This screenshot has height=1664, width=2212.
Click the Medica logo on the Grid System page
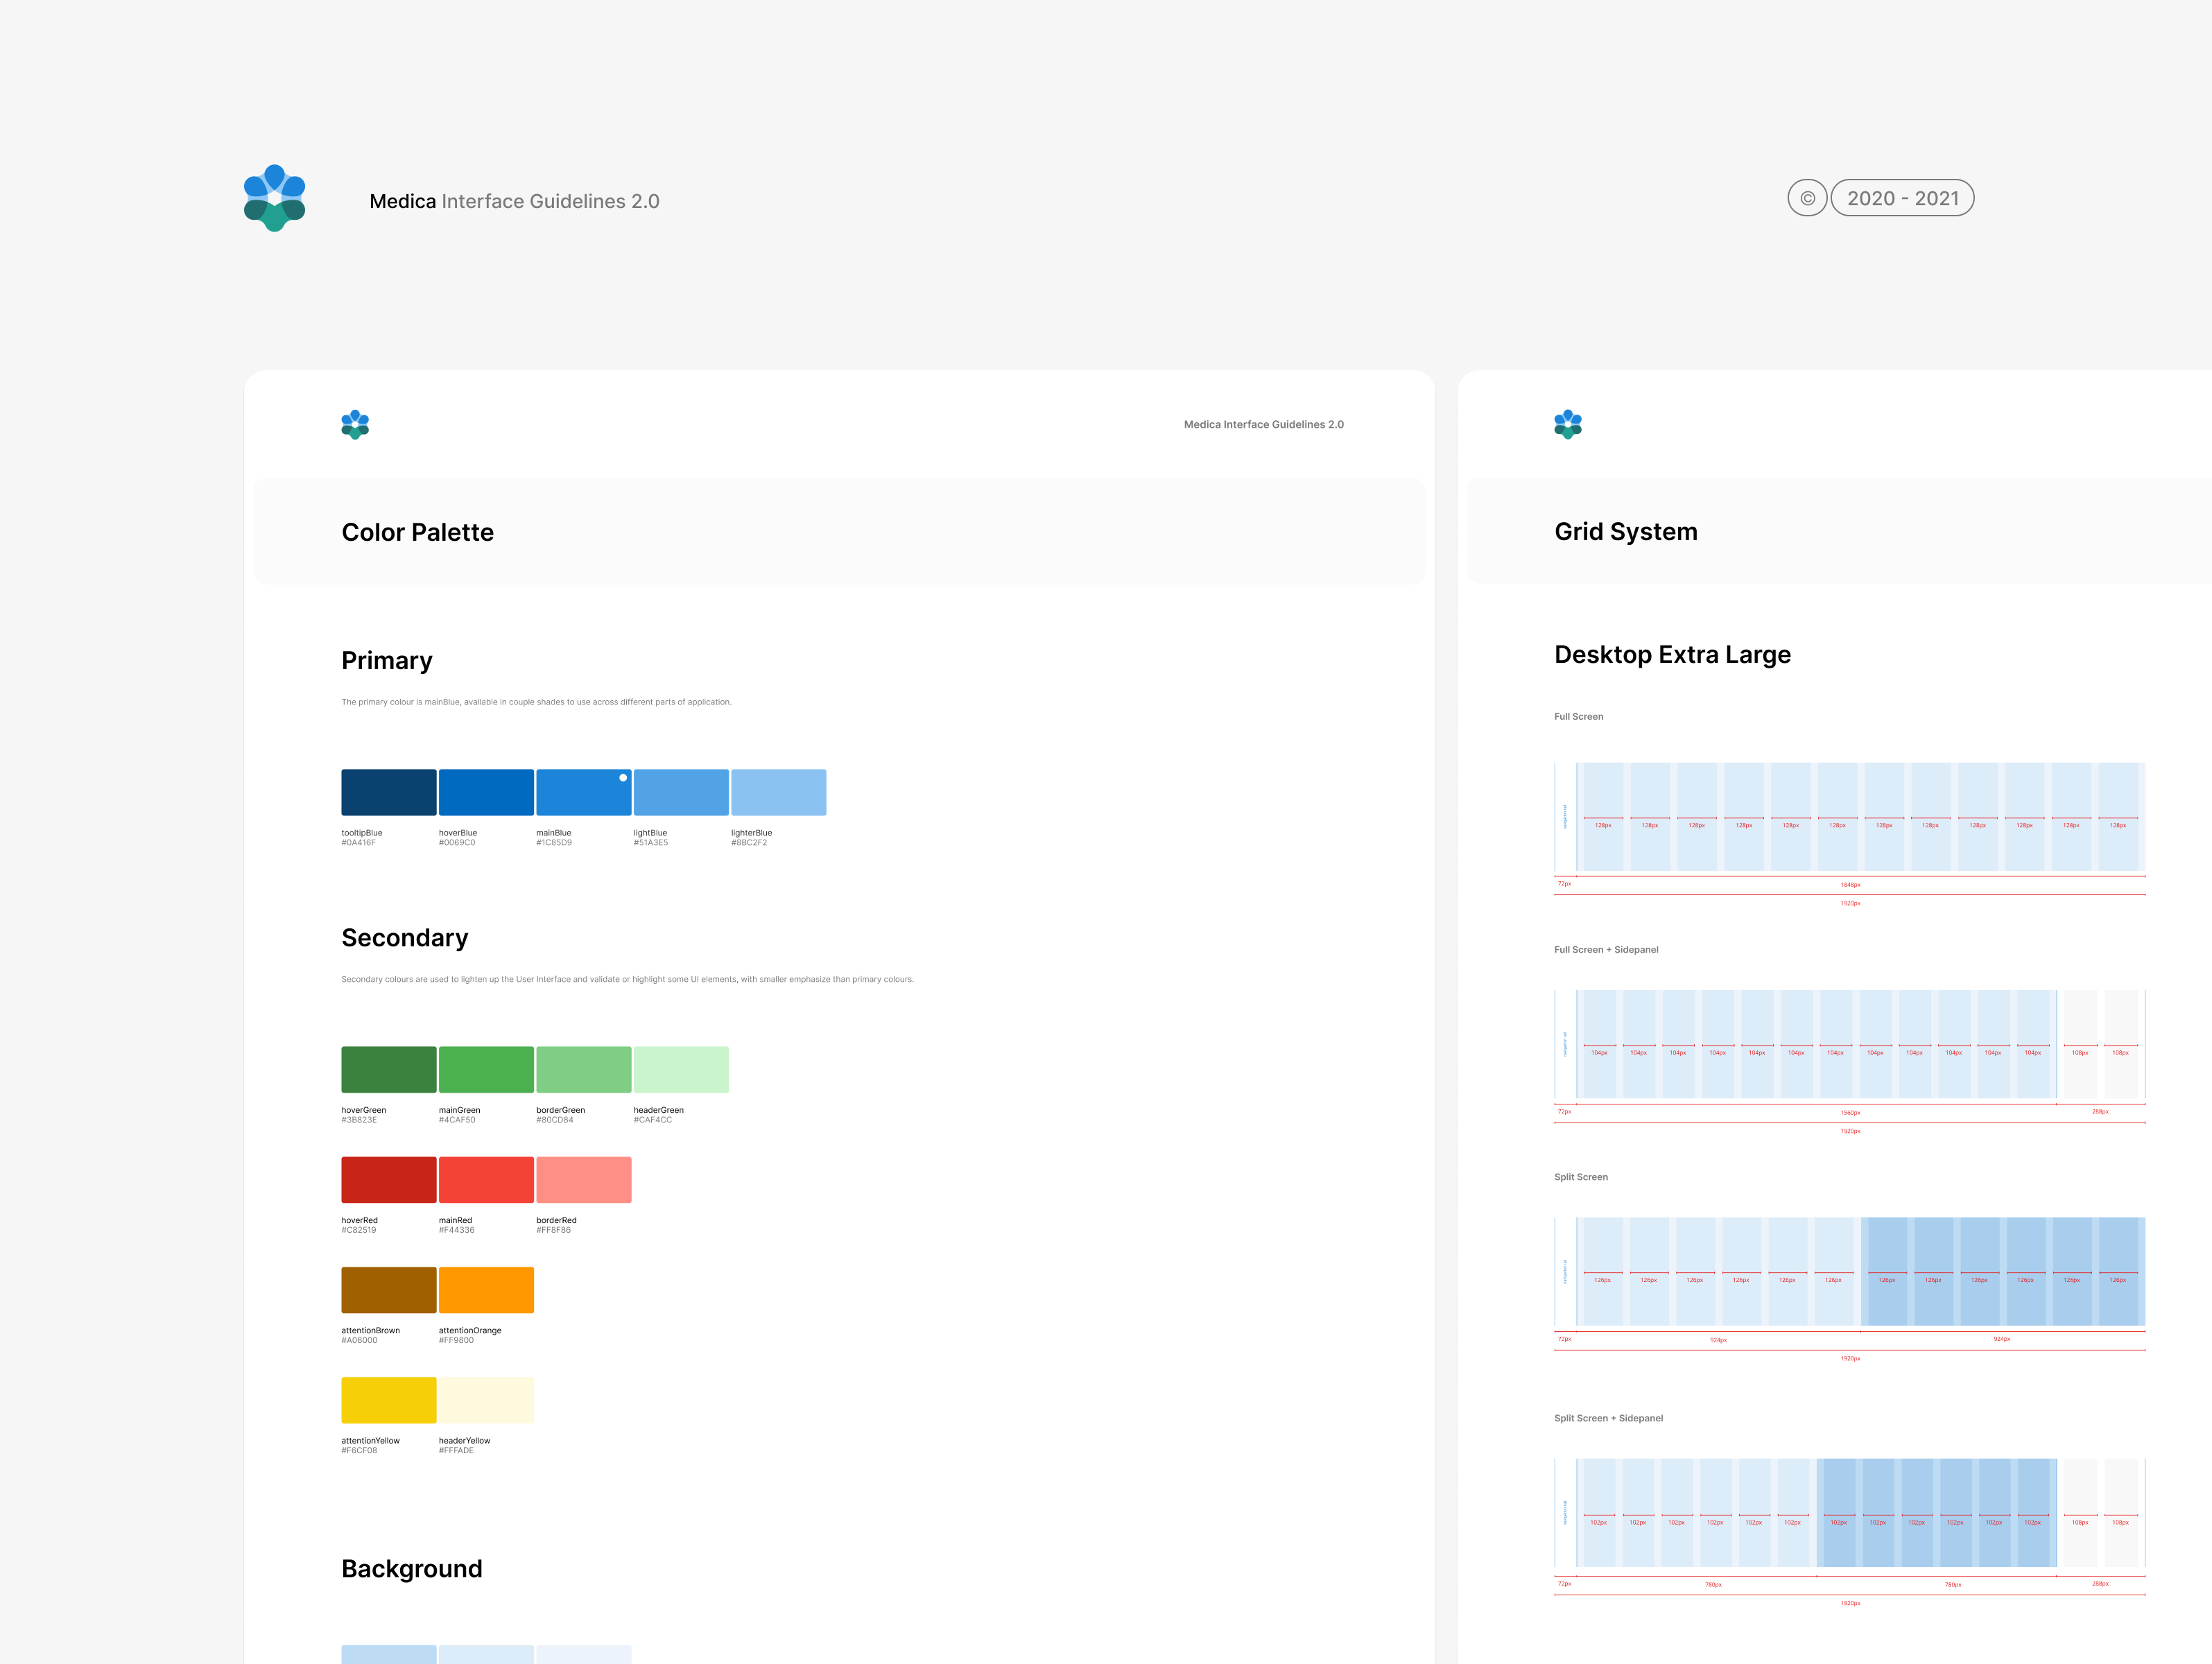click(x=1568, y=424)
